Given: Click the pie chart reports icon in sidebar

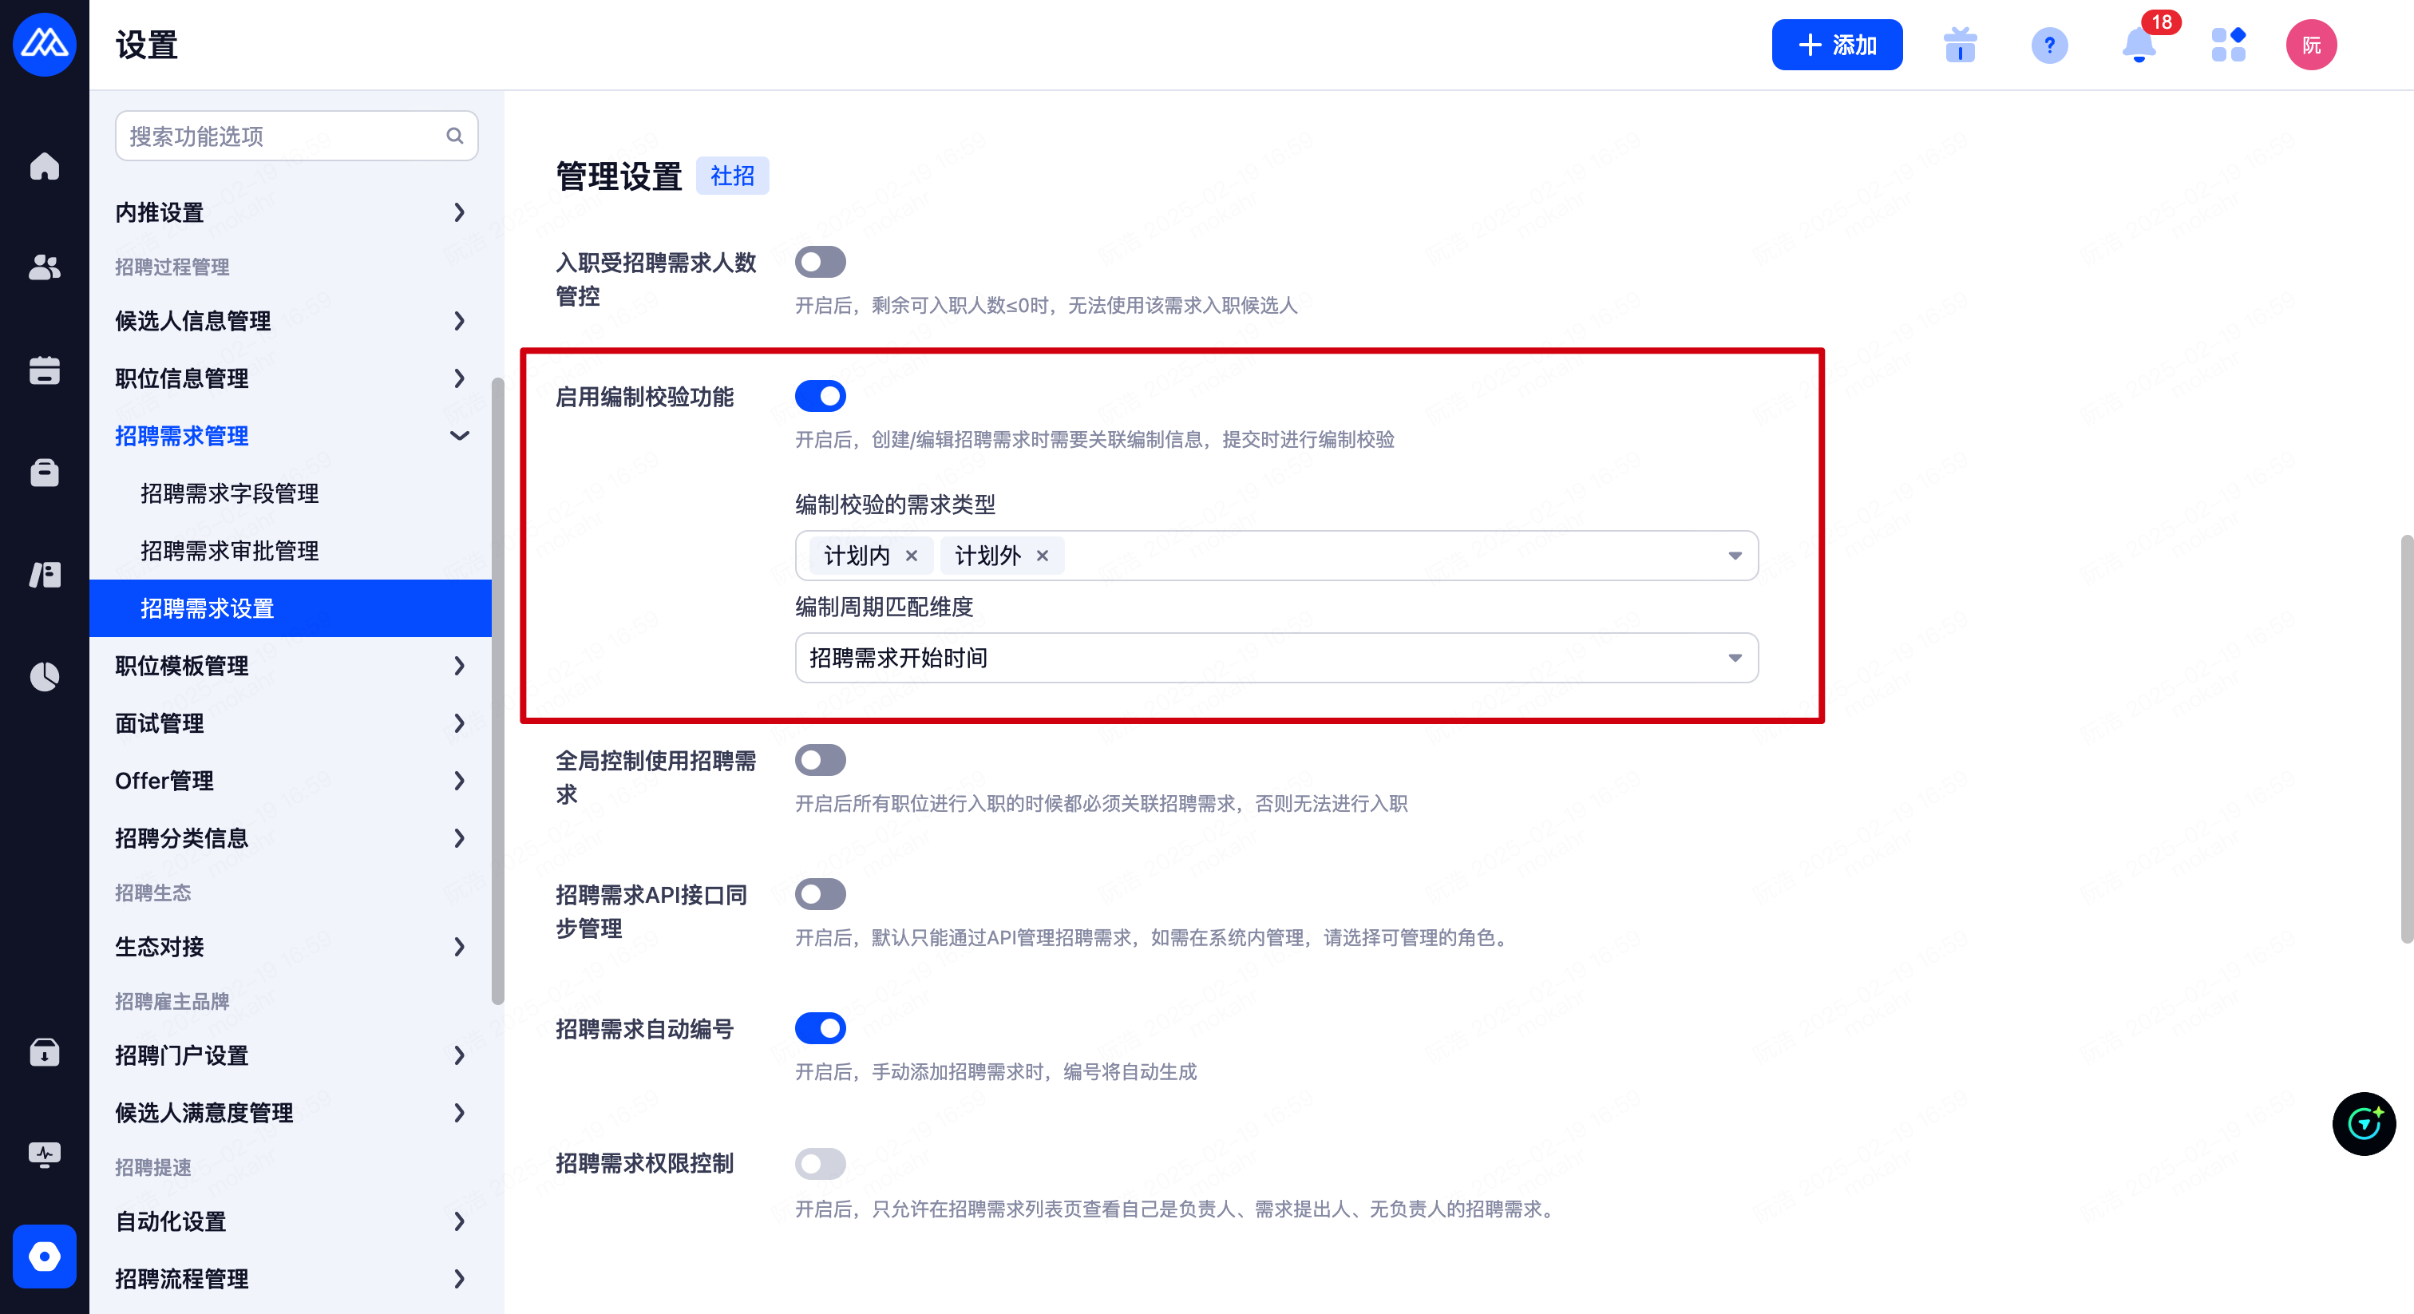Looking at the screenshot, I should pyautogui.click(x=44, y=675).
